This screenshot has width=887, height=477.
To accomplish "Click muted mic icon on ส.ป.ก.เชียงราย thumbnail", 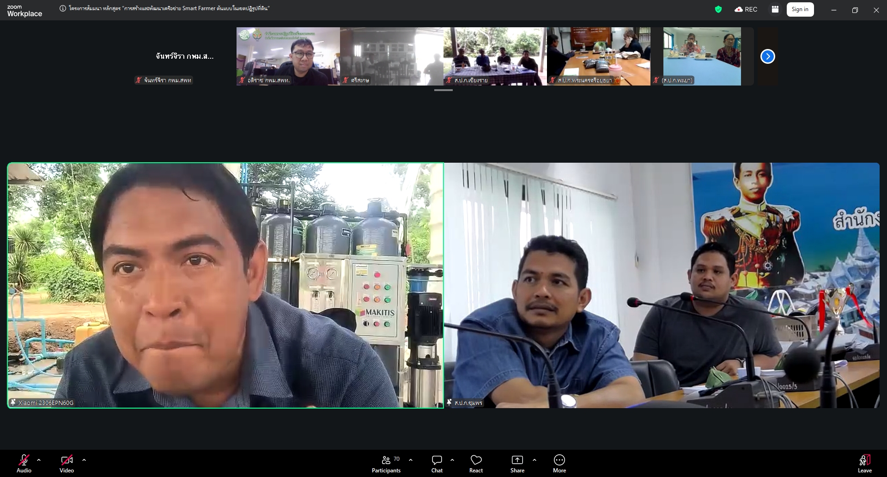I will click(449, 80).
